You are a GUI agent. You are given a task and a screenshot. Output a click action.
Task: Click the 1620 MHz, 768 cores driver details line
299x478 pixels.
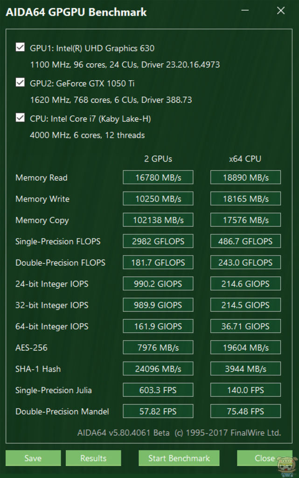(111, 100)
